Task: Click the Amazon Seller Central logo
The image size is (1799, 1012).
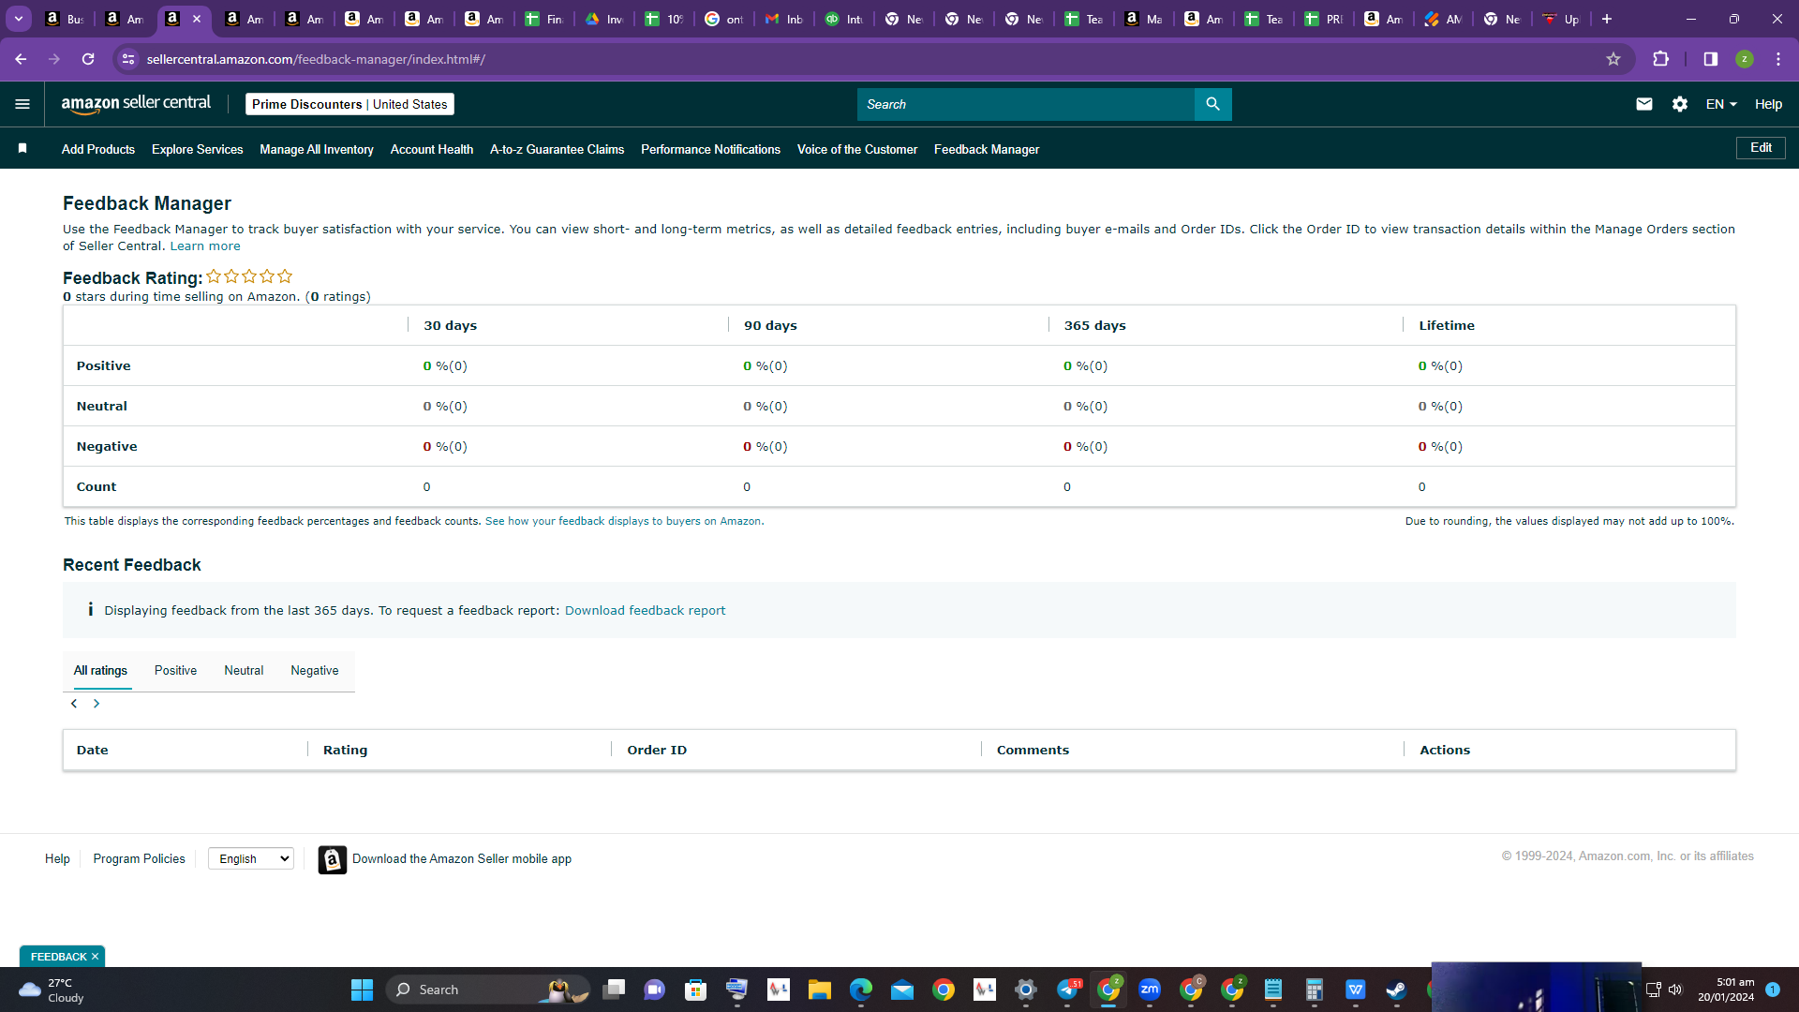Action: click(x=136, y=104)
